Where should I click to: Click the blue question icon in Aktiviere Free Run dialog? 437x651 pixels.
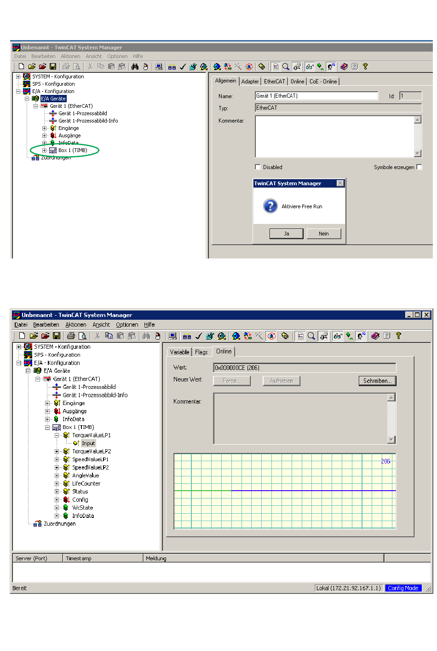(x=270, y=206)
